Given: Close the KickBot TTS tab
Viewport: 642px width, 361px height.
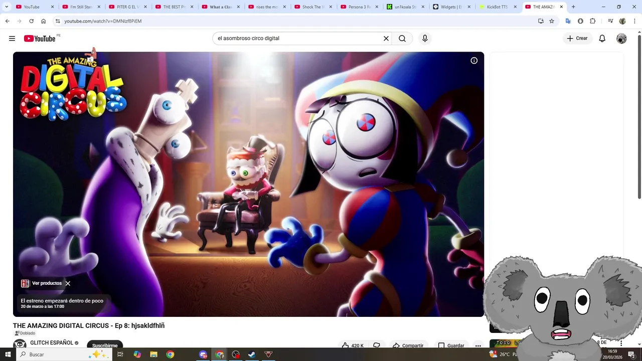Looking at the screenshot, I should (516, 7).
